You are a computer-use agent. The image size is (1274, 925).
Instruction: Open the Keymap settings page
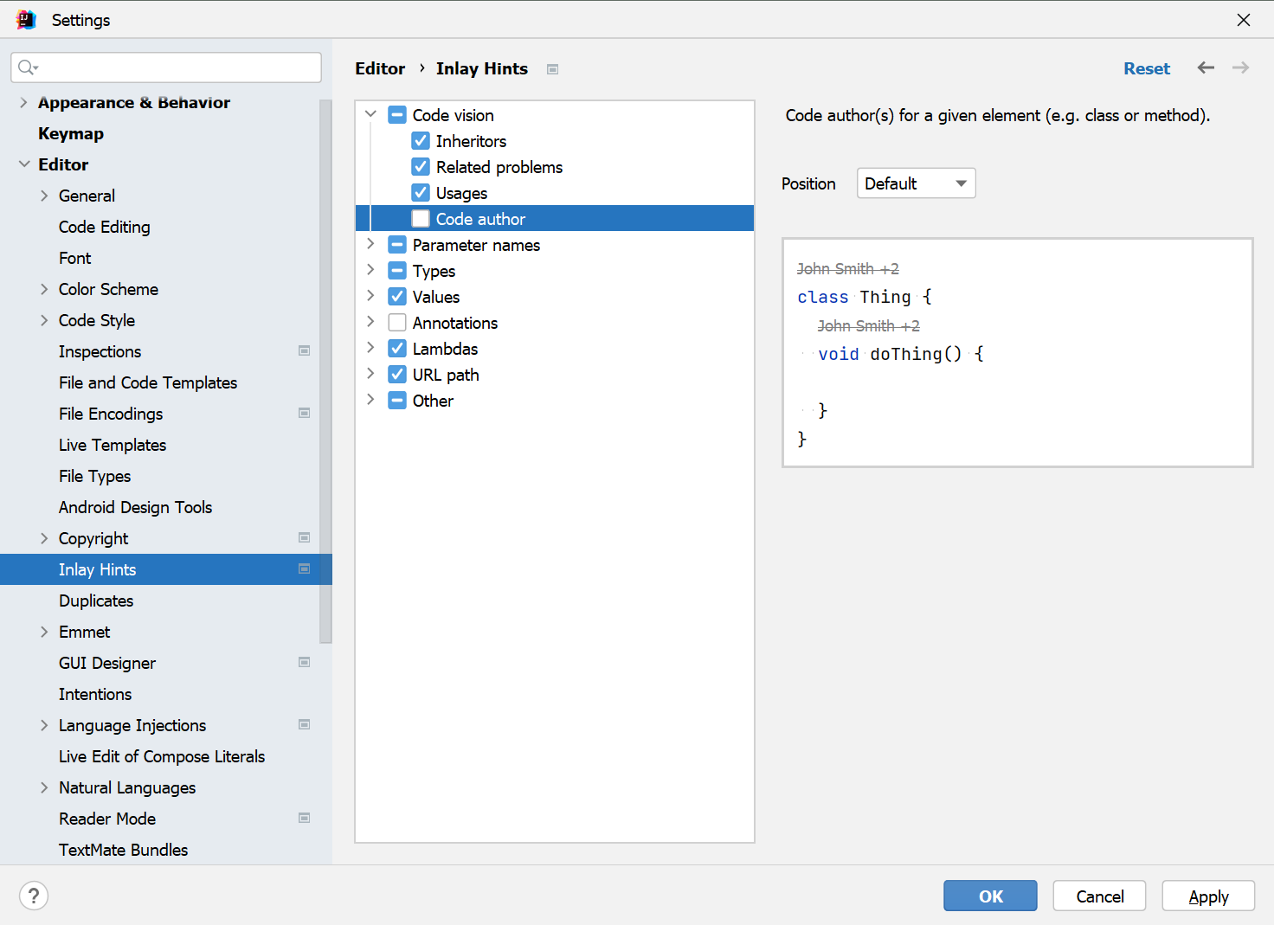(71, 133)
